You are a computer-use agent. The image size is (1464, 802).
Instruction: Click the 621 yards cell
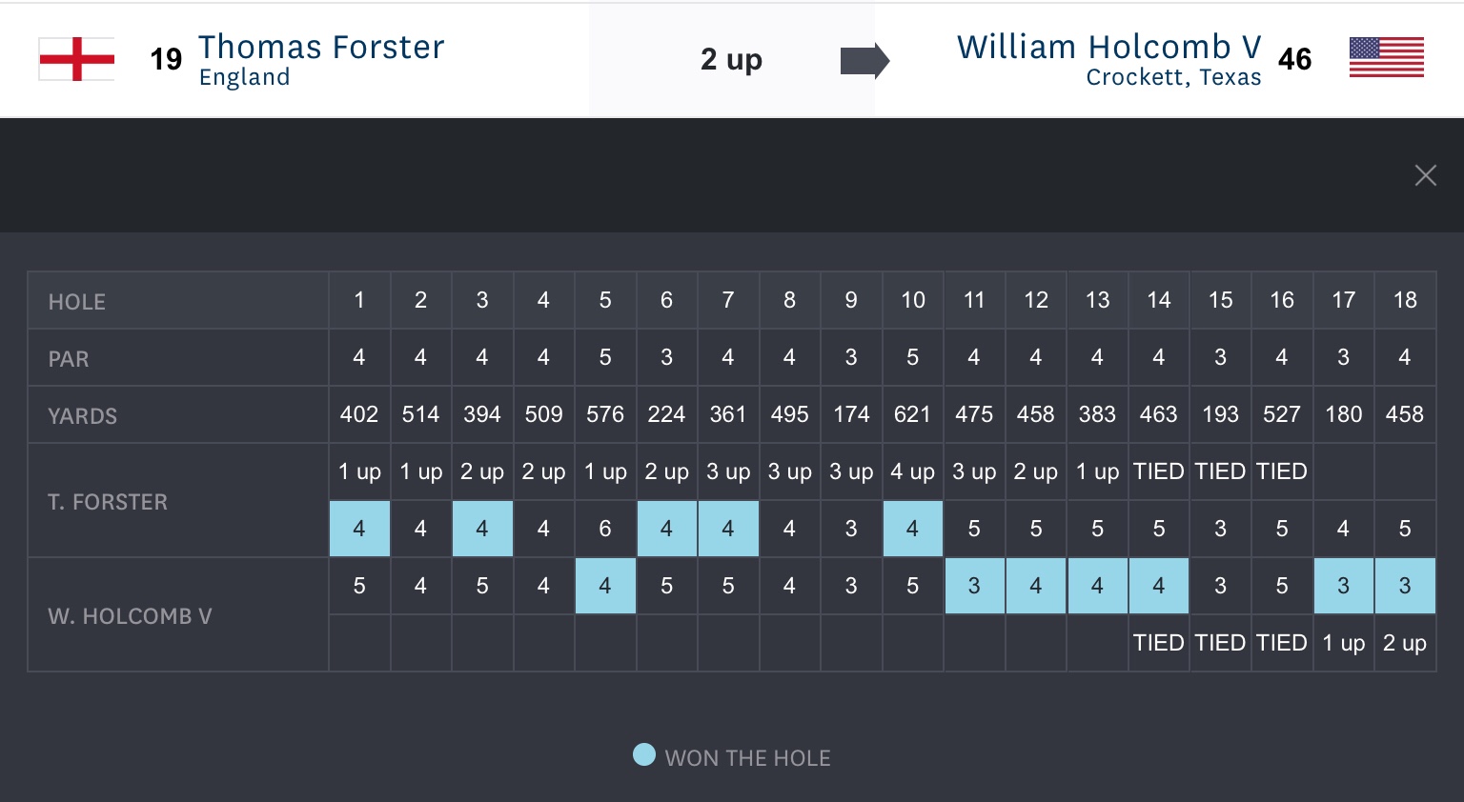coord(912,415)
